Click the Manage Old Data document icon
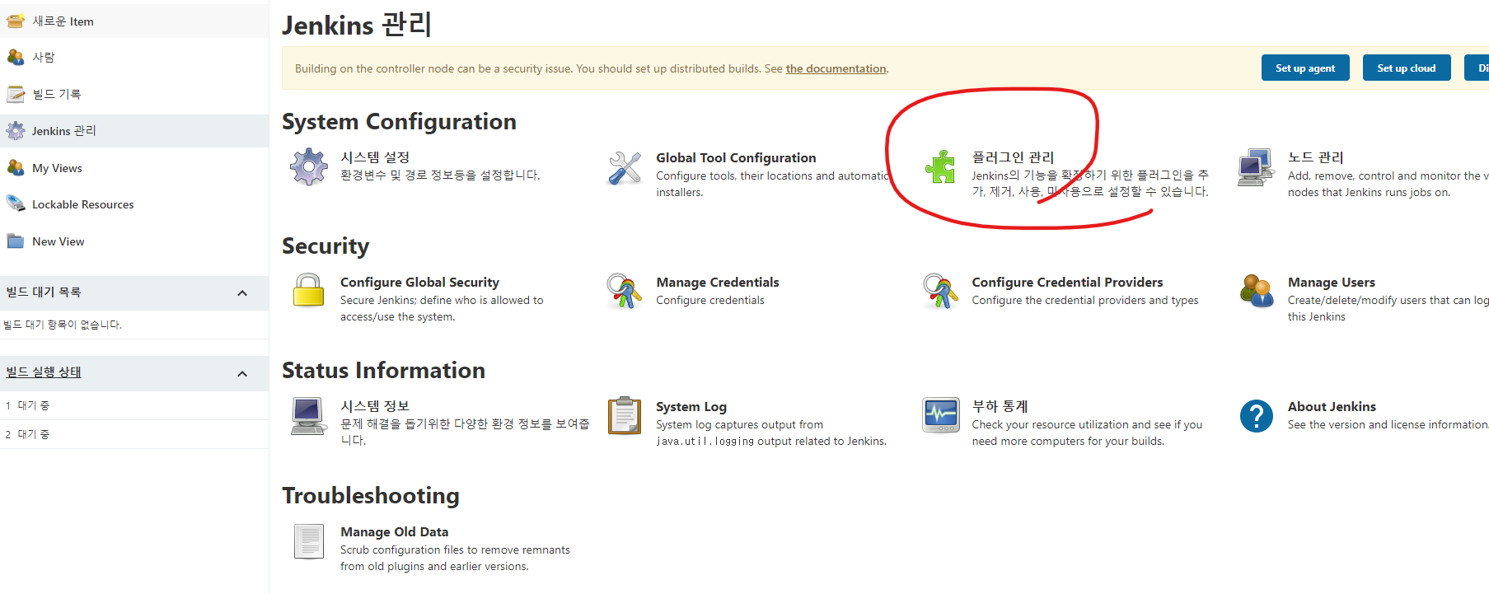Screen dimensions: 1489x594 tap(309, 541)
